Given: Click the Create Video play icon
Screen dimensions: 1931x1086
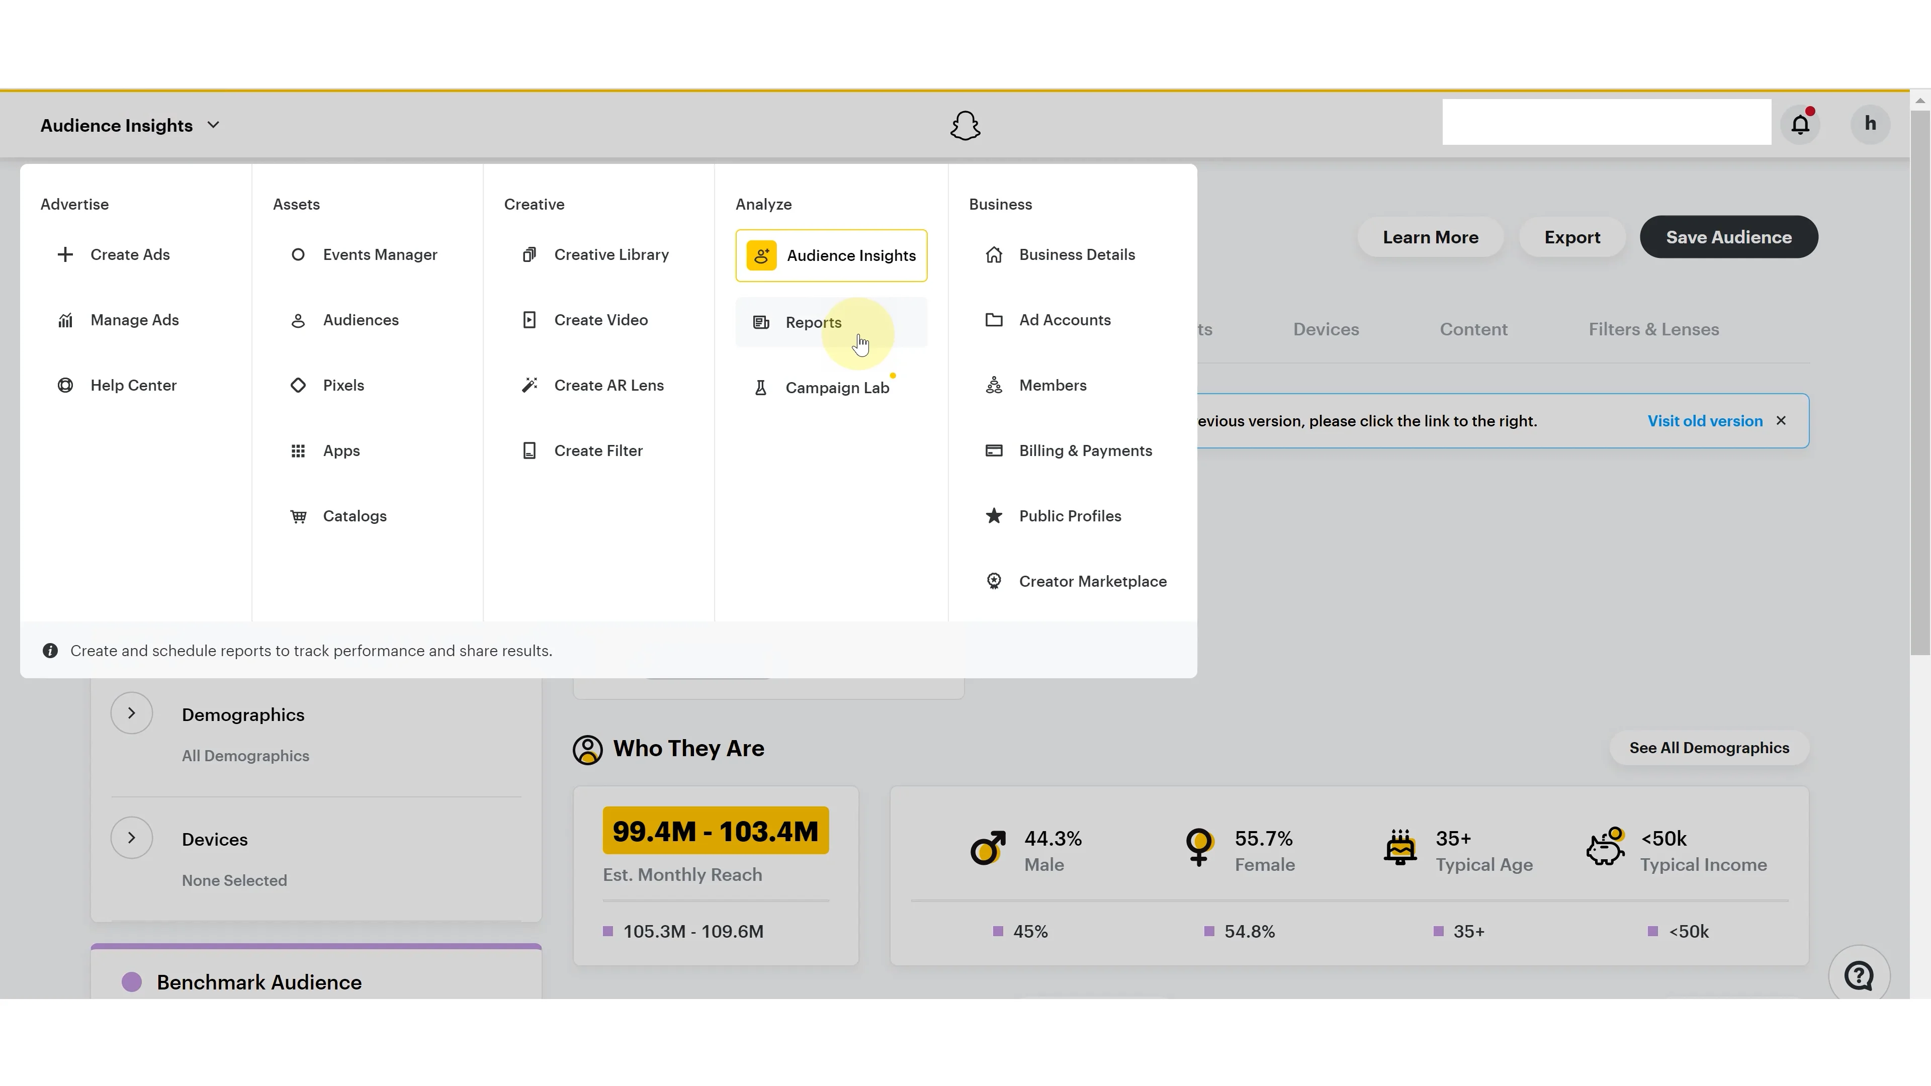Looking at the screenshot, I should click(x=529, y=320).
